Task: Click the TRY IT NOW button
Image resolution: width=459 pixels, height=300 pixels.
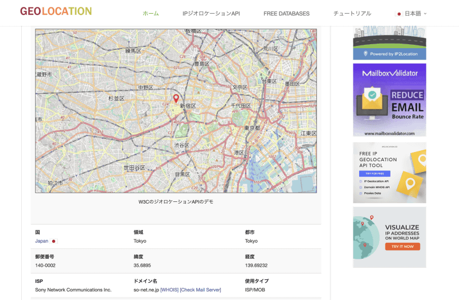Action: pos(403,247)
